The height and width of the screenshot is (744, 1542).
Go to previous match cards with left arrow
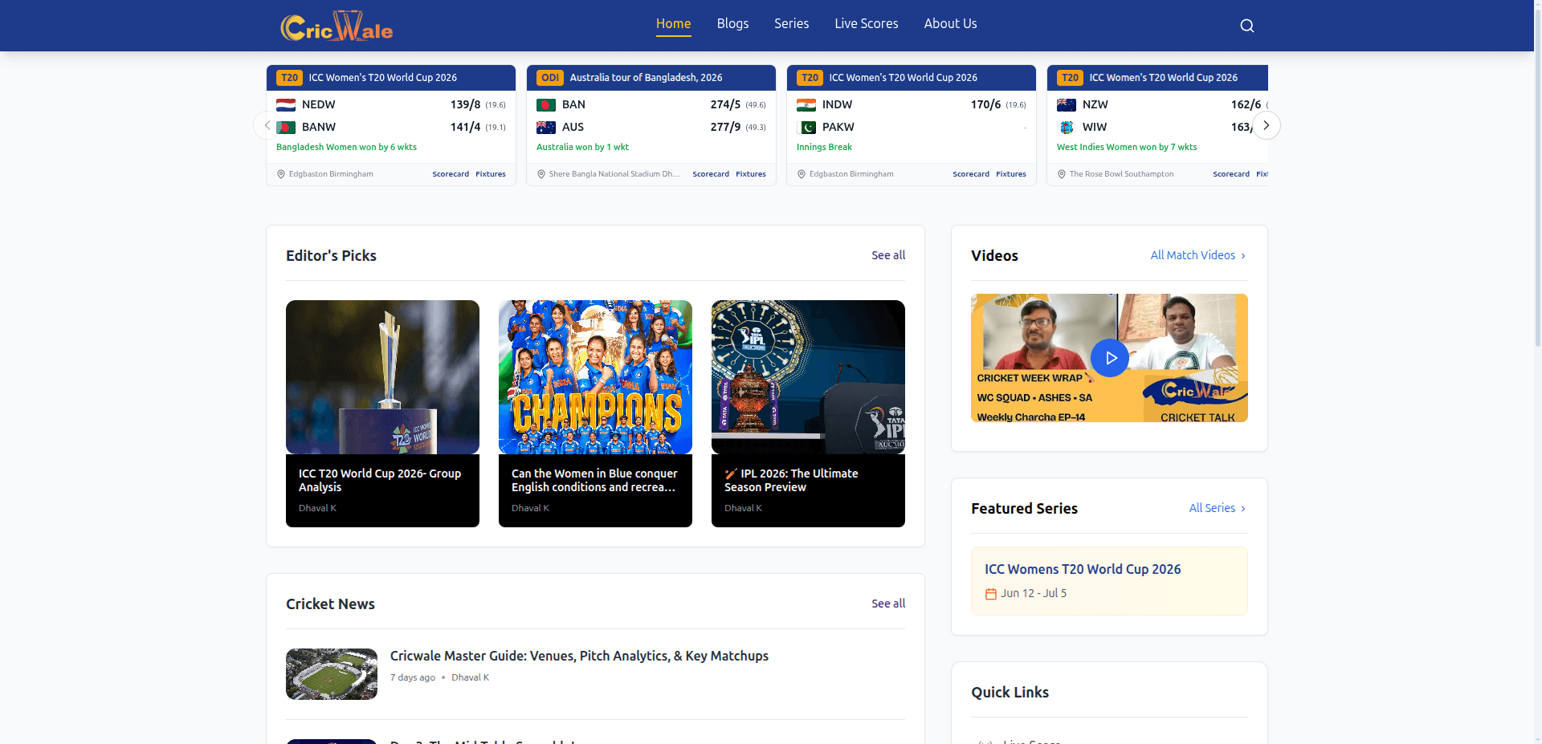click(x=267, y=125)
